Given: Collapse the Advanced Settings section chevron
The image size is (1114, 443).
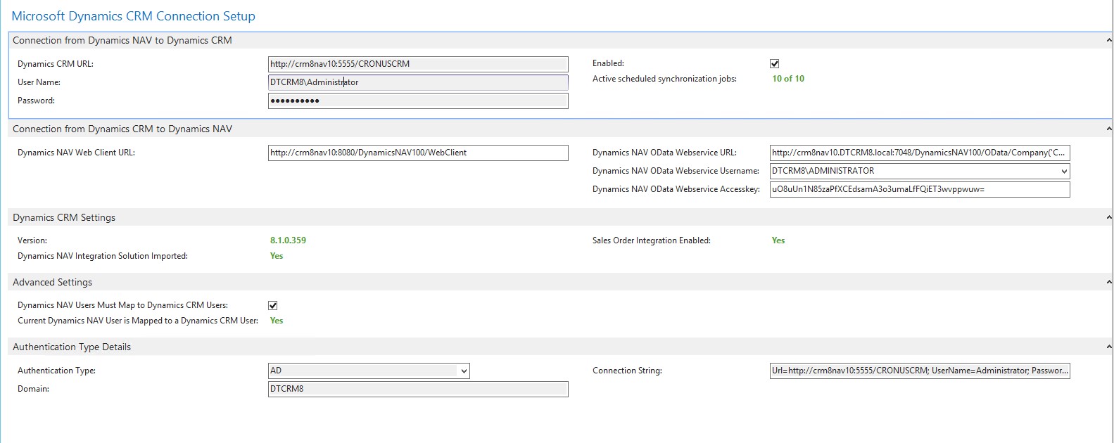Looking at the screenshot, I should [x=1108, y=283].
